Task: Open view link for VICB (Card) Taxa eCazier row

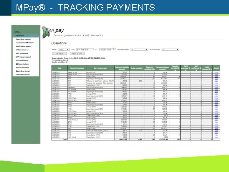Action: (x=216, y=137)
